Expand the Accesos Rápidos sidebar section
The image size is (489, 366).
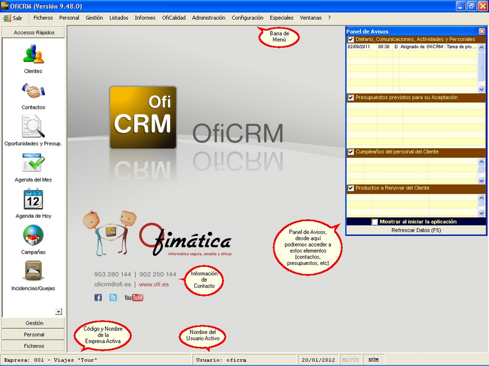click(33, 33)
